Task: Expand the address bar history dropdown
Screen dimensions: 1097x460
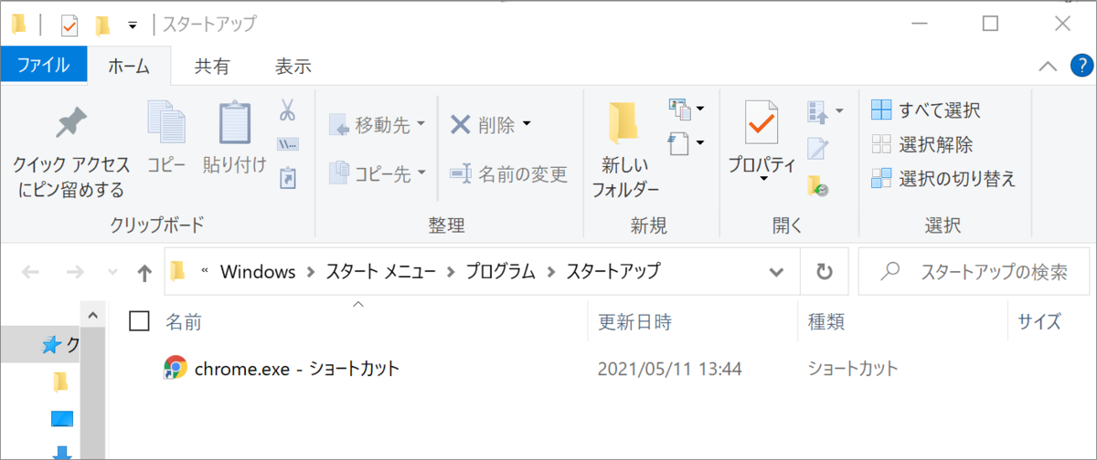Action: [x=777, y=272]
